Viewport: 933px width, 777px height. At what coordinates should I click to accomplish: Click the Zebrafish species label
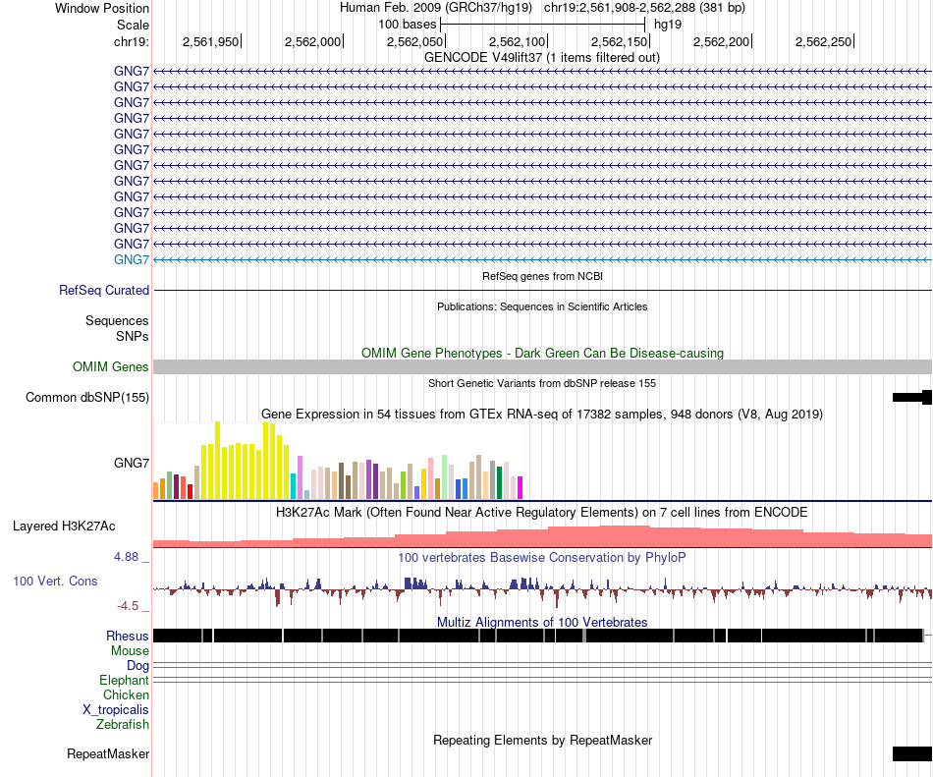coord(123,725)
